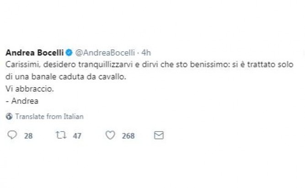
Task: Like the tweet with the heart icon
Action: click(x=110, y=135)
